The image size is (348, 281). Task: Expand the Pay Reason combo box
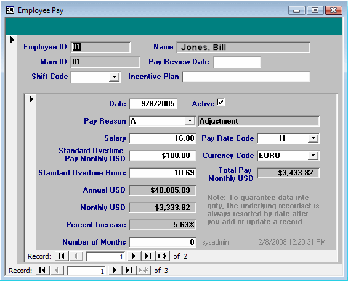(190, 121)
